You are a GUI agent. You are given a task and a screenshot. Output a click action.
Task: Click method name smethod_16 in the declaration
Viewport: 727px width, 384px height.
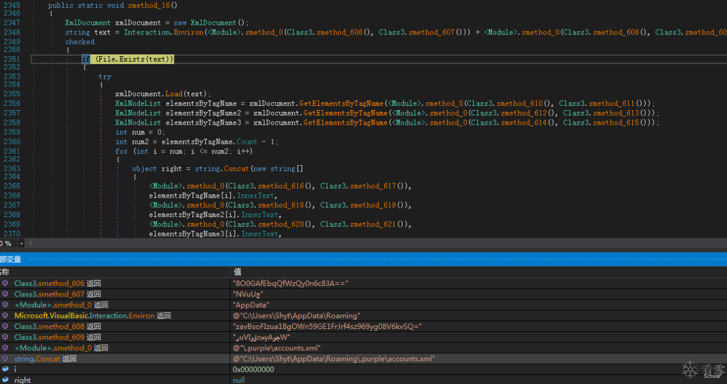(x=148, y=5)
